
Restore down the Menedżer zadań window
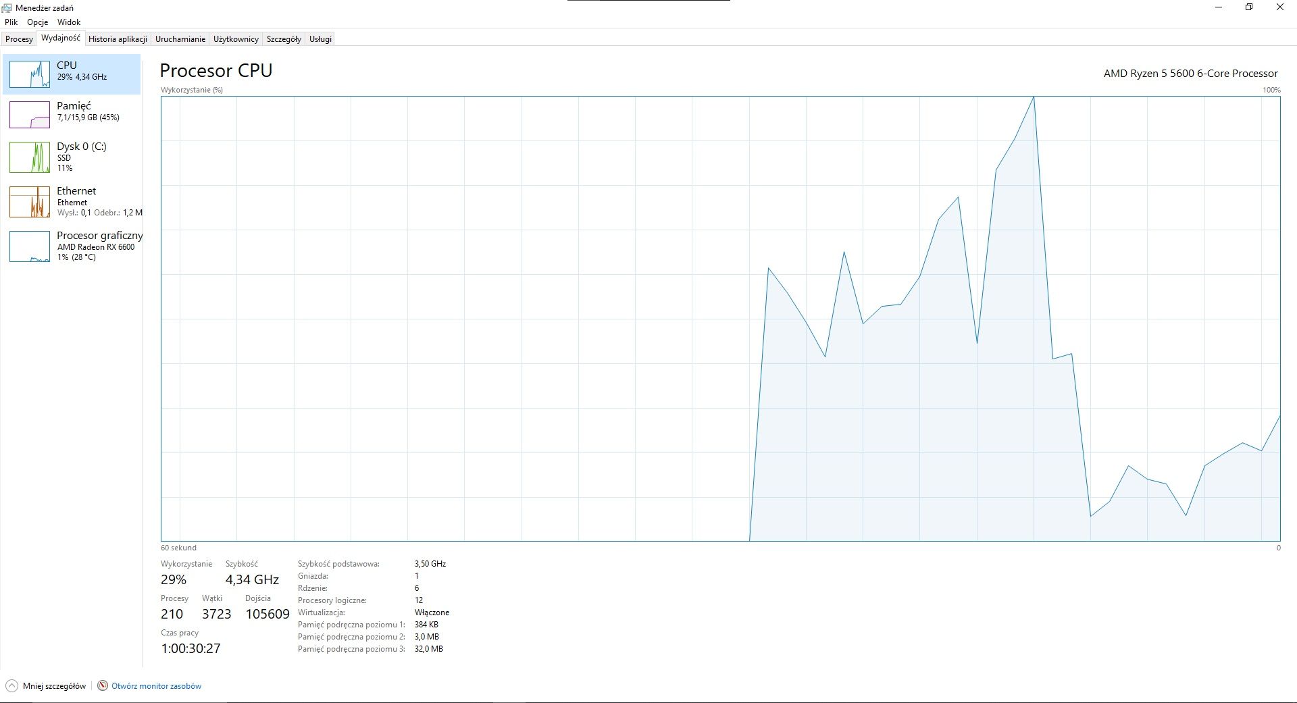pyautogui.click(x=1249, y=7)
